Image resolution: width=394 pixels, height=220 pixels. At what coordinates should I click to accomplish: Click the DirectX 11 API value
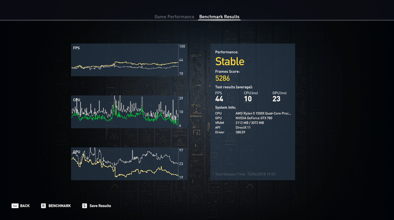[243, 128]
